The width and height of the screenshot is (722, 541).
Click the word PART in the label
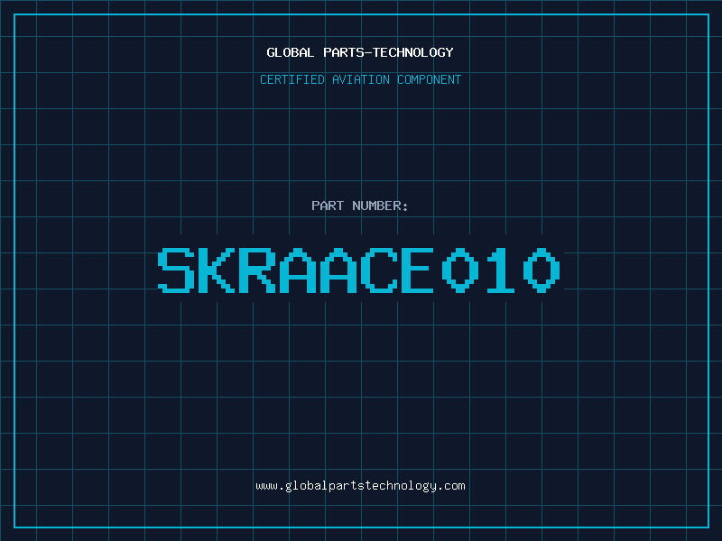(327, 206)
